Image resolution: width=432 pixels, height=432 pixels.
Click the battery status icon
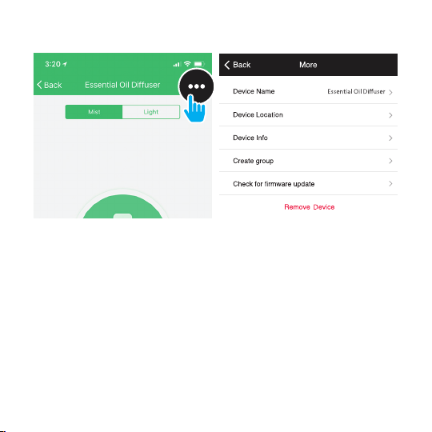199,64
